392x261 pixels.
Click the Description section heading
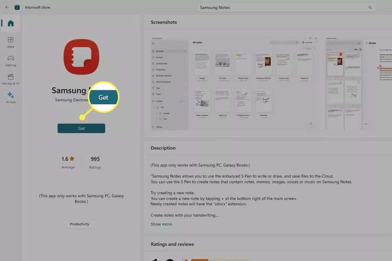pyautogui.click(x=163, y=148)
